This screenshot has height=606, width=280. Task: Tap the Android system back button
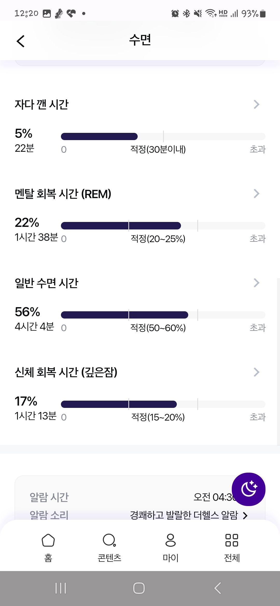point(218,588)
